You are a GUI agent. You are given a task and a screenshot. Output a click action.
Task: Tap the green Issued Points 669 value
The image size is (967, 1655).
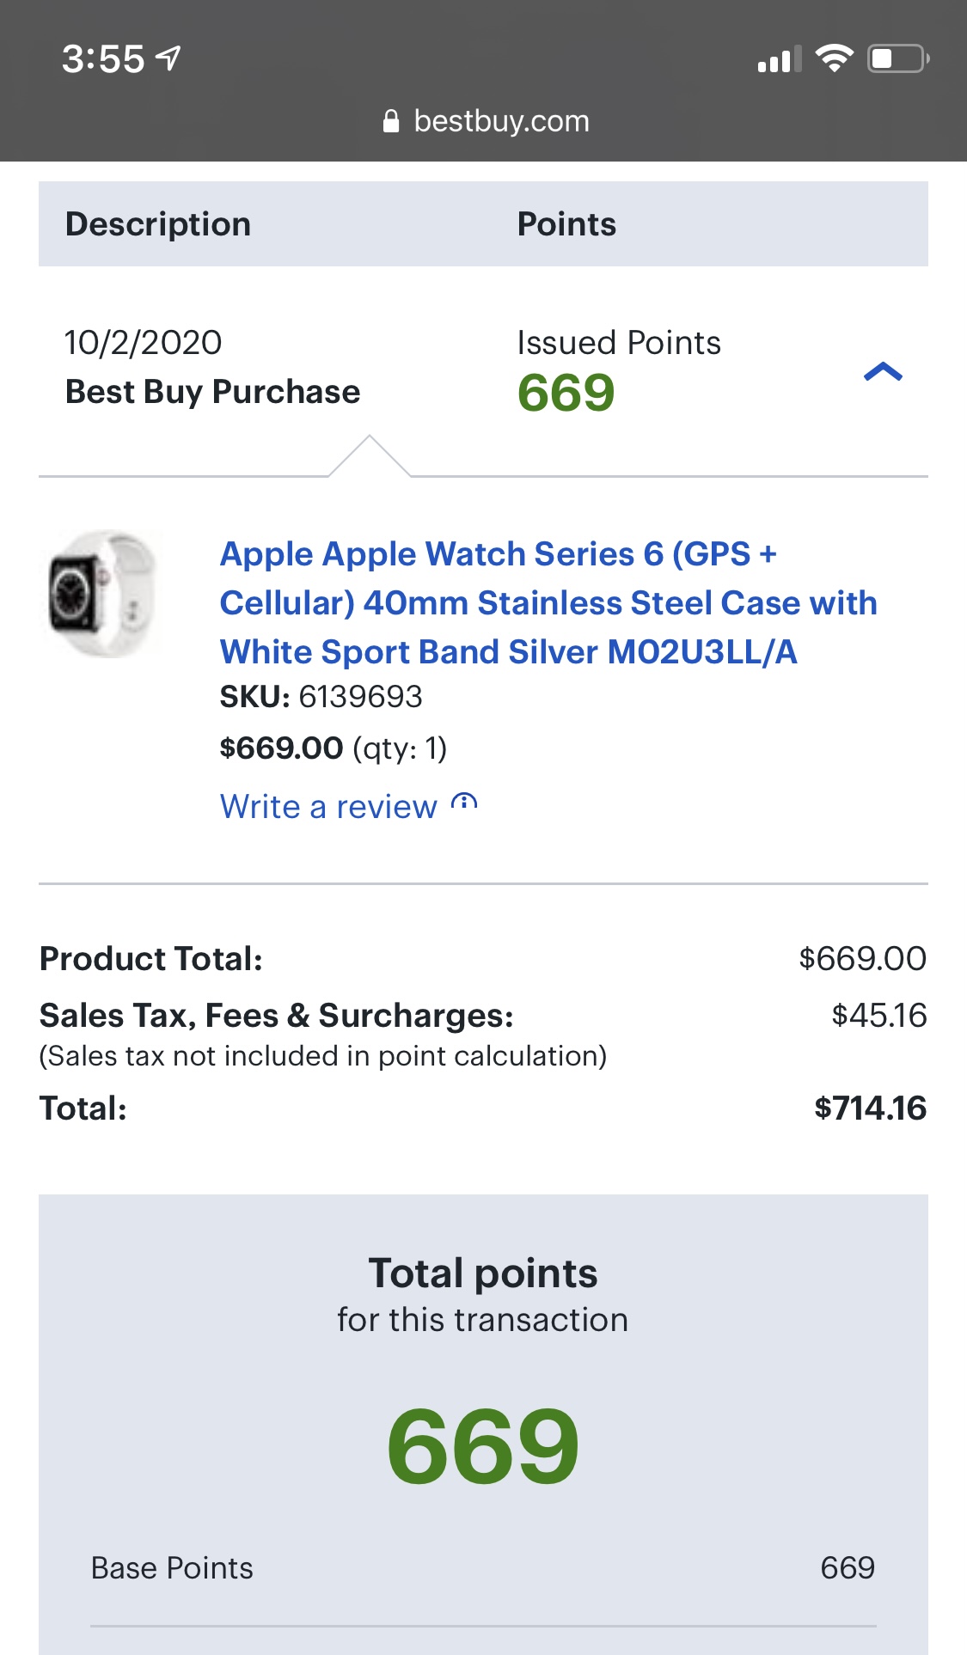(x=566, y=394)
